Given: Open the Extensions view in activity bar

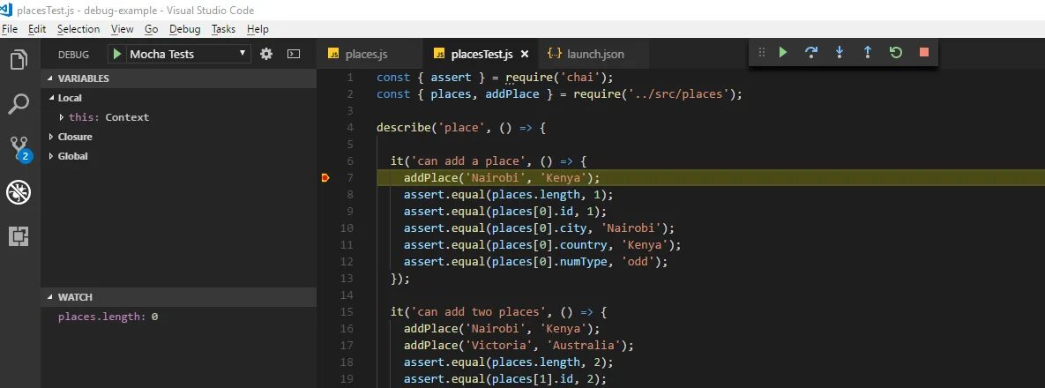Looking at the screenshot, I should [x=19, y=236].
